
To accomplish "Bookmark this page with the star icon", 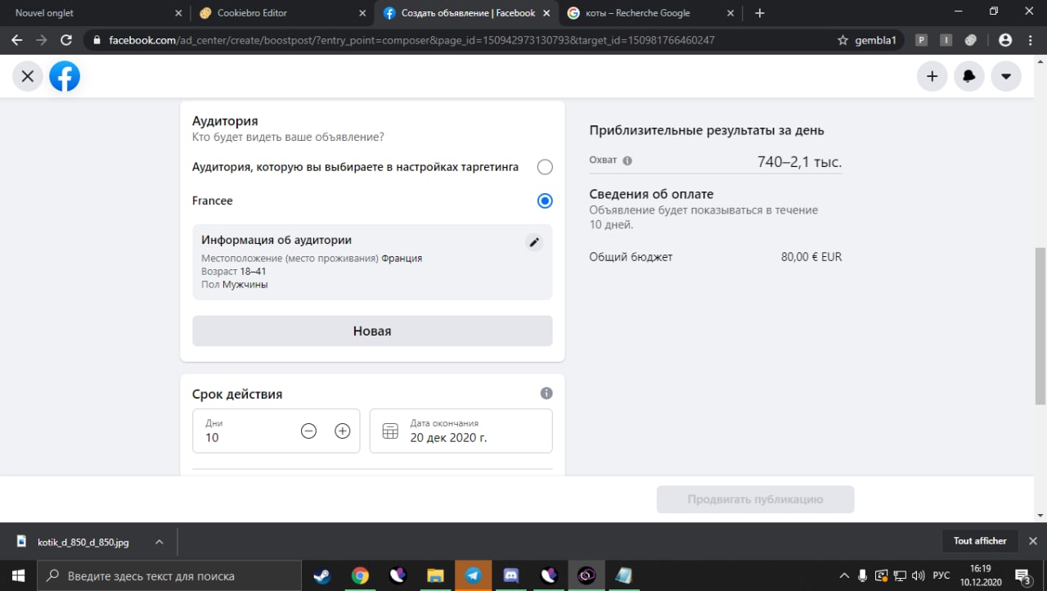I will point(843,39).
